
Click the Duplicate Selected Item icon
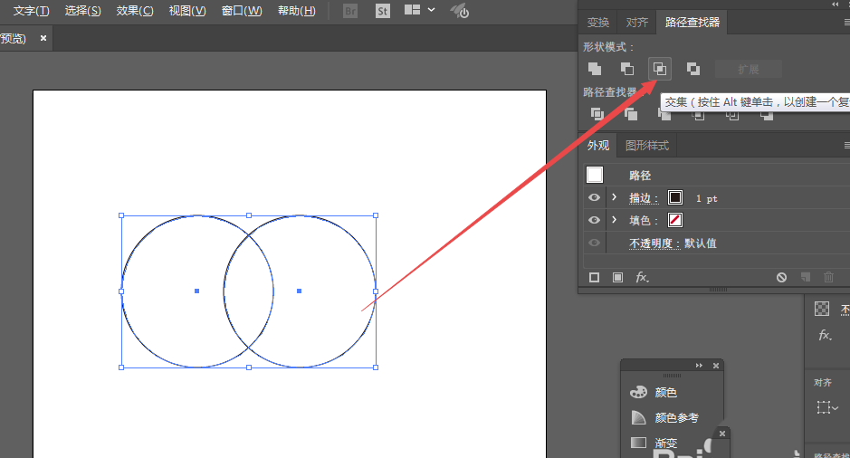806,278
